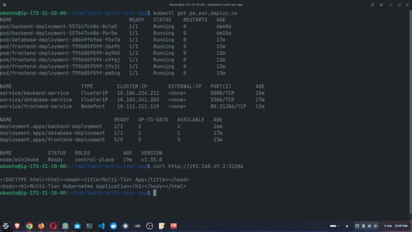Open the gray text-logo app right of Settings

click(138, 226)
